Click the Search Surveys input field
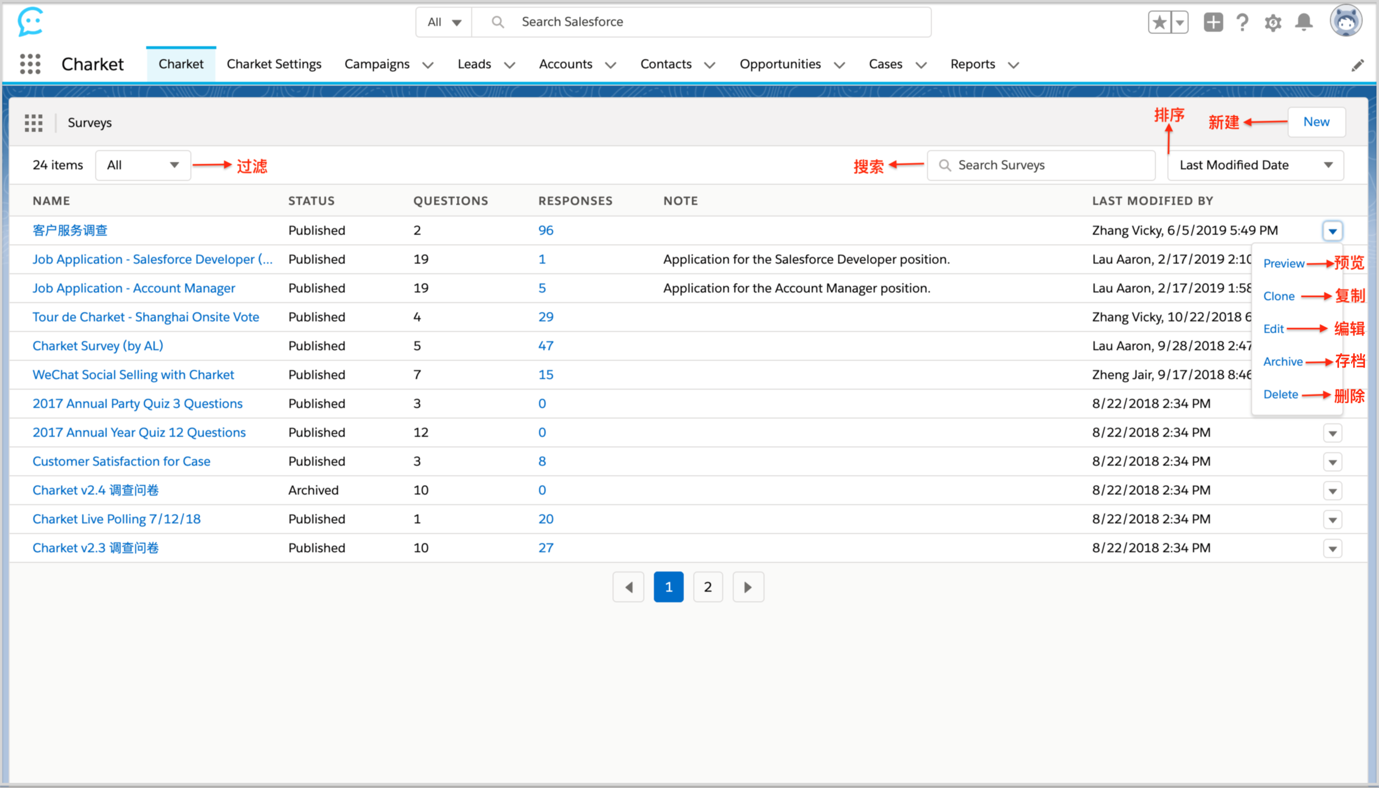The height and width of the screenshot is (788, 1379). click(1041, 165)
